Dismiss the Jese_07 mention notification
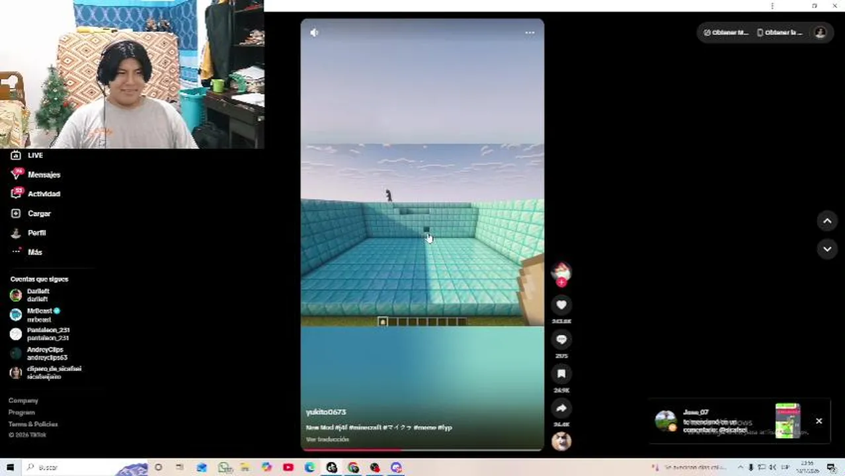 [819, 421]
